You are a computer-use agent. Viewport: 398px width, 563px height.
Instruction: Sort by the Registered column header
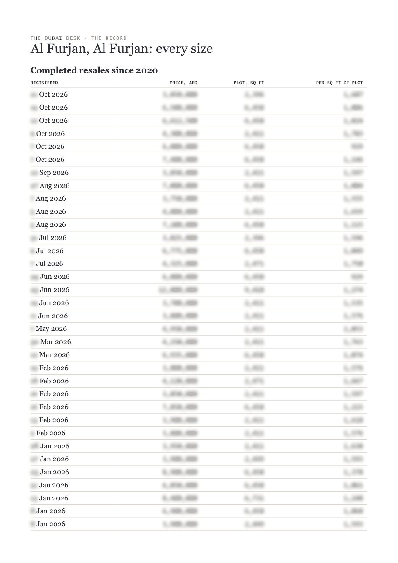click(44, 83)
